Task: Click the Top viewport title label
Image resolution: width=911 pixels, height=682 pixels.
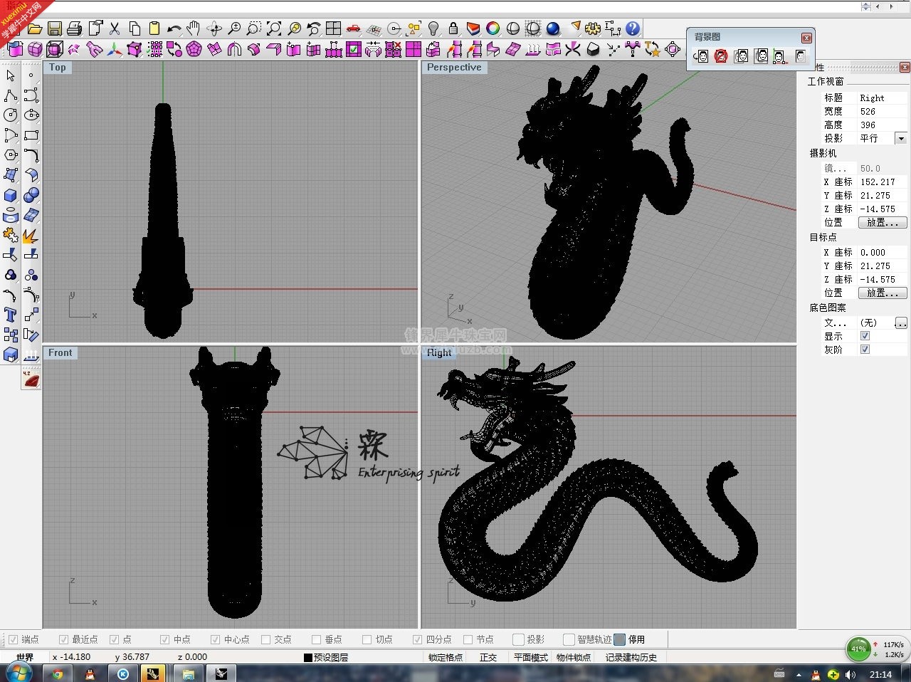Action: (x=58, y=68)
